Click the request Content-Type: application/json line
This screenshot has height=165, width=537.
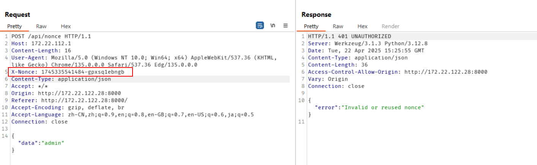point(61,79)
